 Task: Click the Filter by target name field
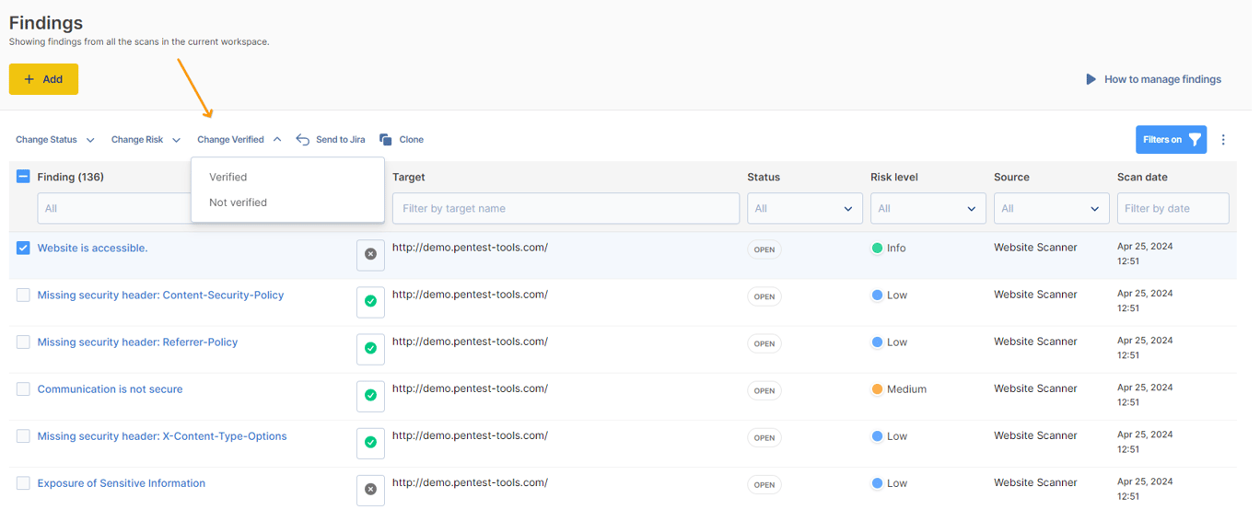coord(566,209)
